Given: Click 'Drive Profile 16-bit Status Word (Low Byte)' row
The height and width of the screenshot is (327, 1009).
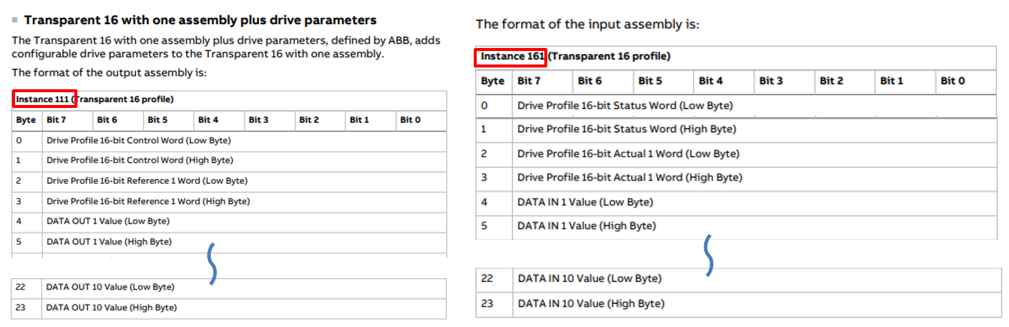Looking at the screenshot, I should click(625, 106).
